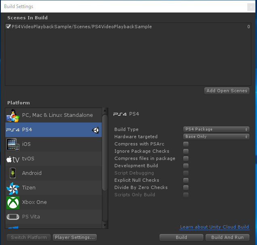The width and height of the screenshot is (257, 245).
Task: Select the Xbox One platform
Action: (x=53, y=202)
